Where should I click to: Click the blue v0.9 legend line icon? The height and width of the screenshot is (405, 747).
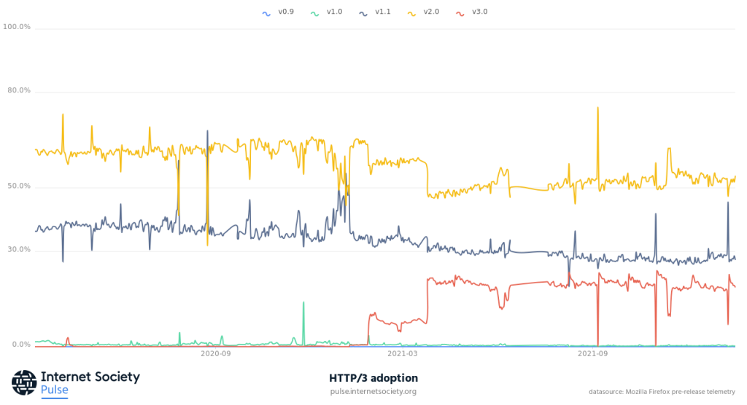pos(266,12)
